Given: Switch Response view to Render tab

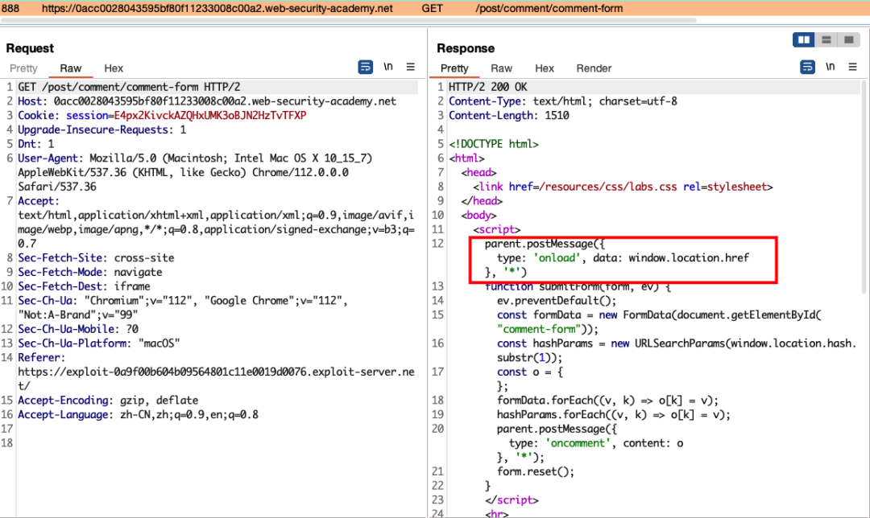Looking at the screenshot, I should 594,68.
